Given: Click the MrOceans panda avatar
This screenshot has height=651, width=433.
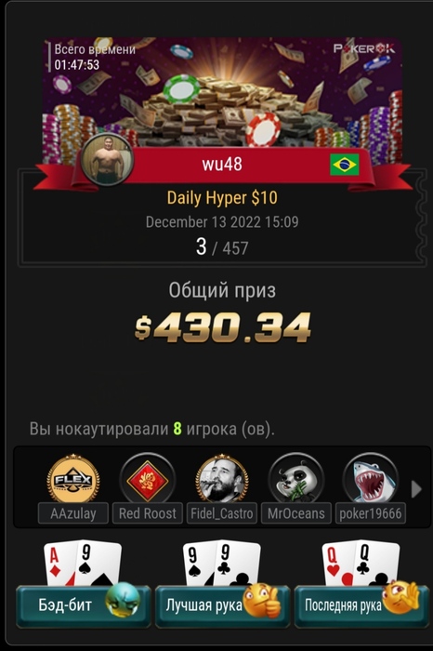Looking at the screenshot, I should click(295, 479).
